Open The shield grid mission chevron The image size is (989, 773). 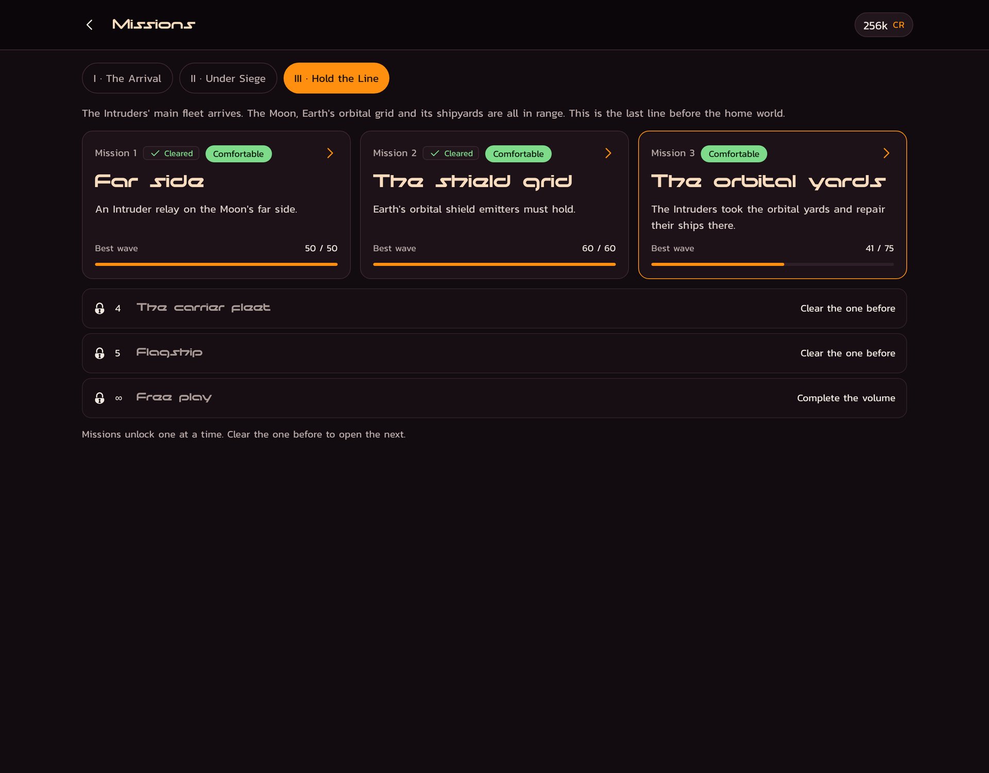click(608, 153)
